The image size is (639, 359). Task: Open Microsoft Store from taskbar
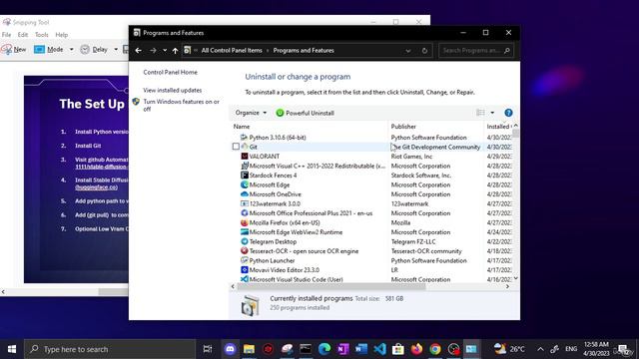pyautogui.click(x=398, y=349)
